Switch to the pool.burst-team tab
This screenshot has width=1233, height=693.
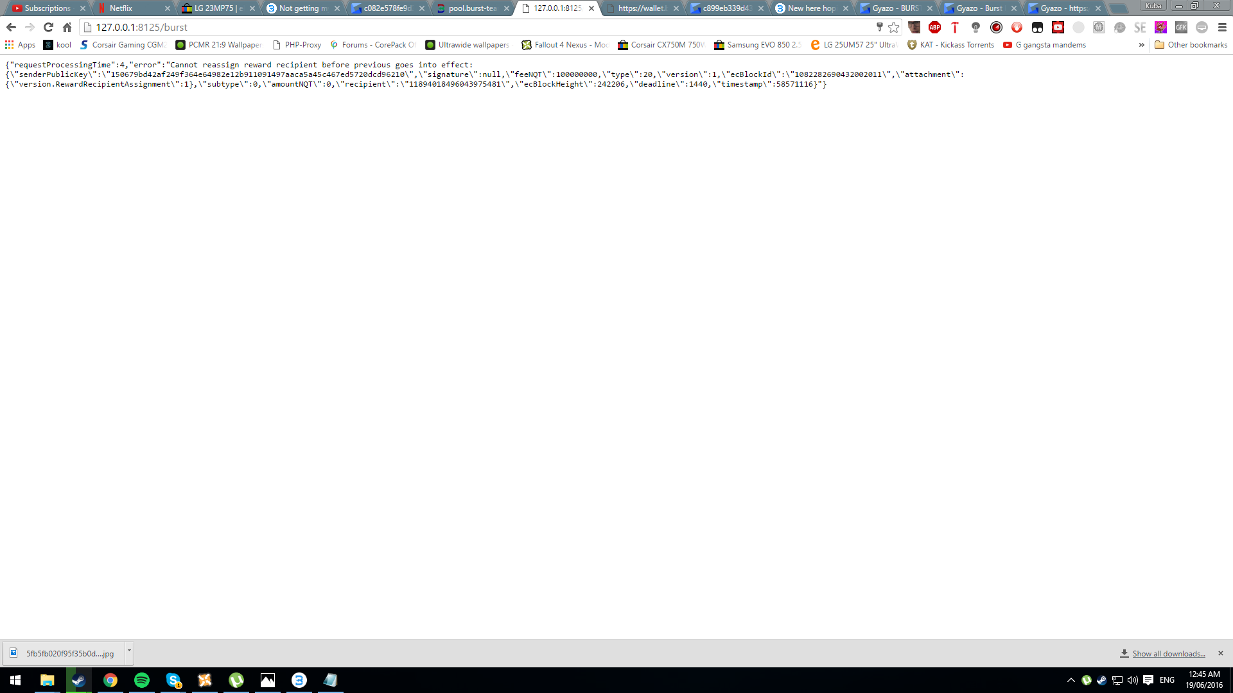472,8
